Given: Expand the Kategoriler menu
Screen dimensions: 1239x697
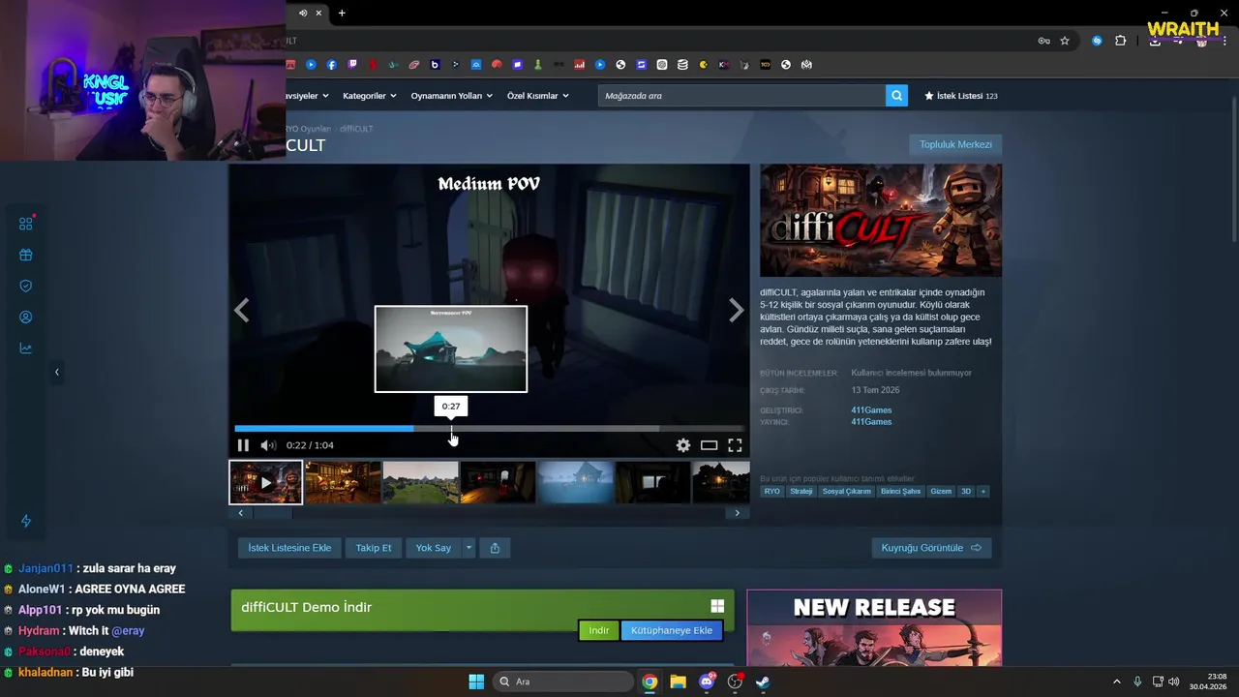Looking at the screenshot, I should (369, 96).
